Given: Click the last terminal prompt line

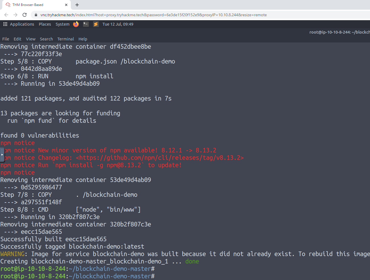Looking at the screenshot, I should tap(77, 276).
